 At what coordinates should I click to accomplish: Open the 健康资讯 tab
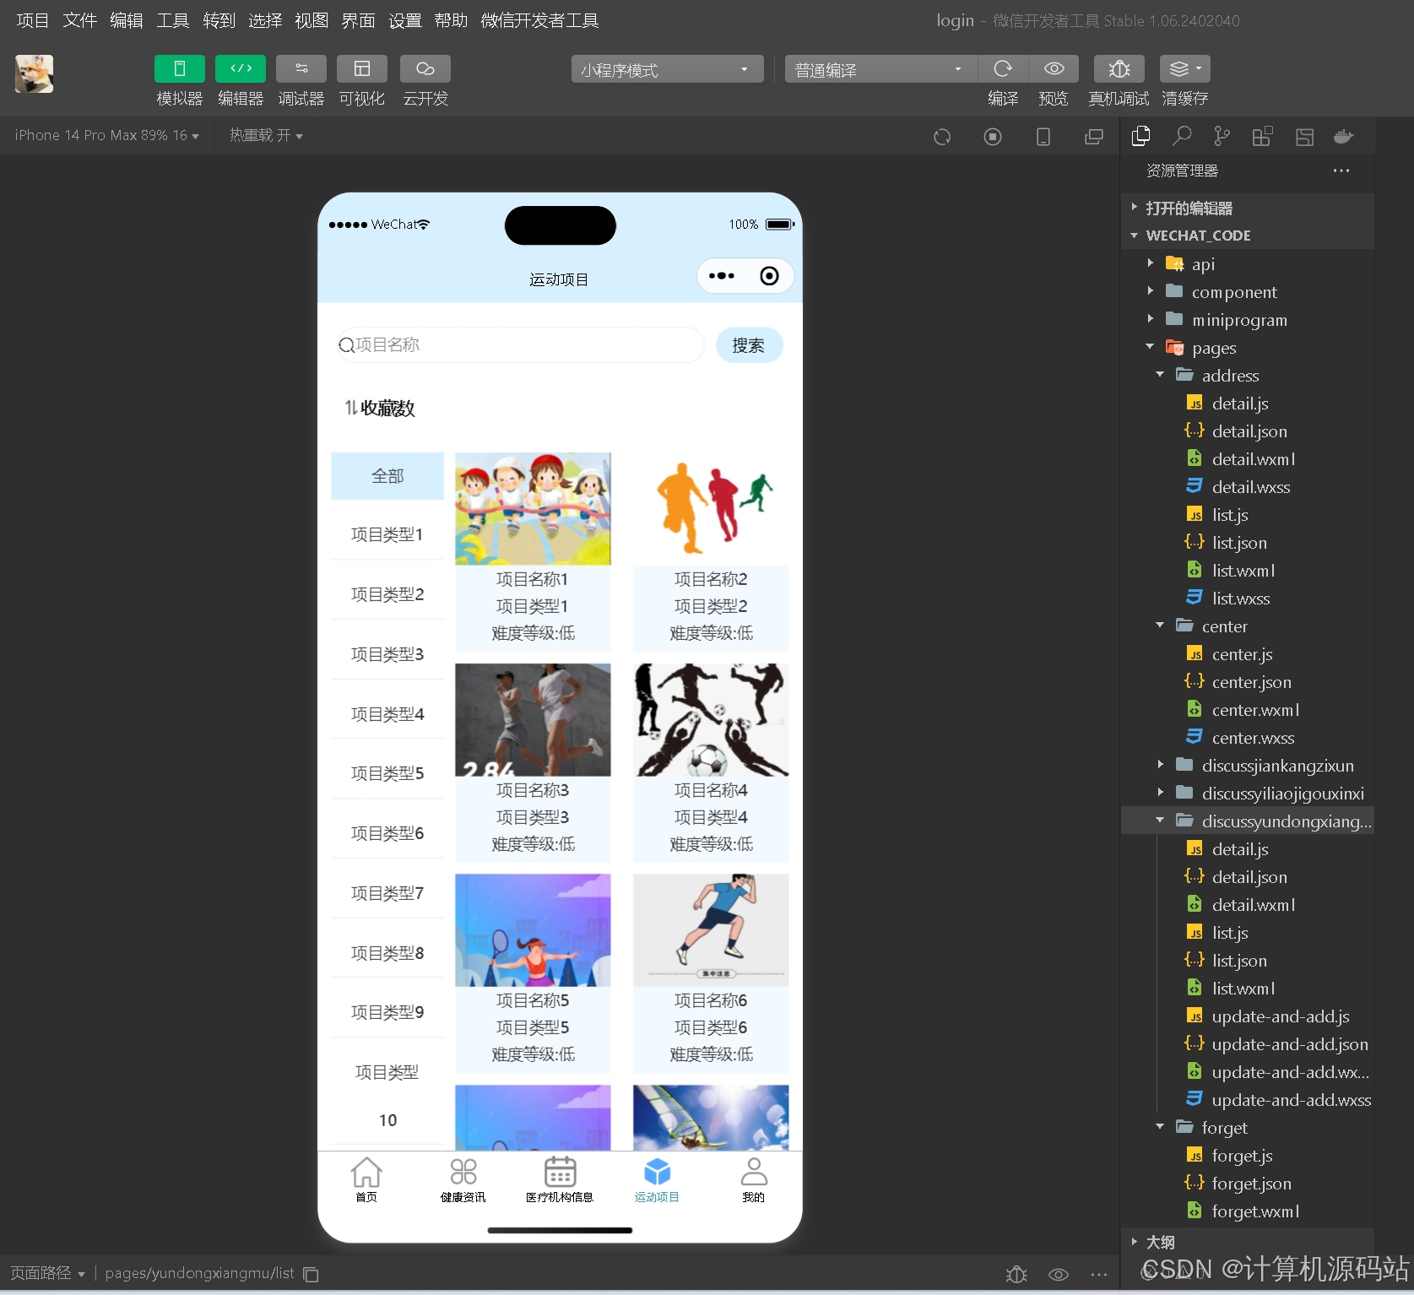pos(463,1179)
